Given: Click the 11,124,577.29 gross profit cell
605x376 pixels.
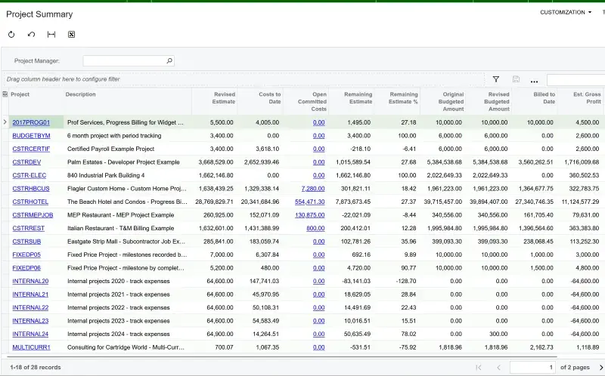Looking at the screenshot, I should click(x=580, y=202).
